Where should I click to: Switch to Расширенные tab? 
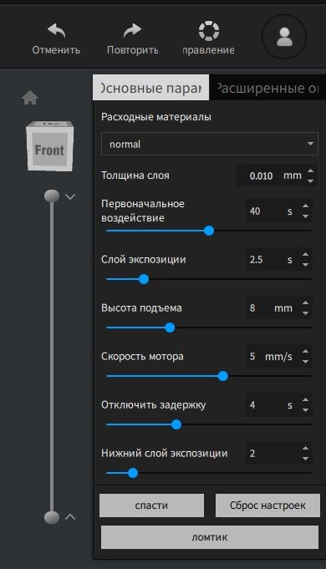[x=267, y=88]
